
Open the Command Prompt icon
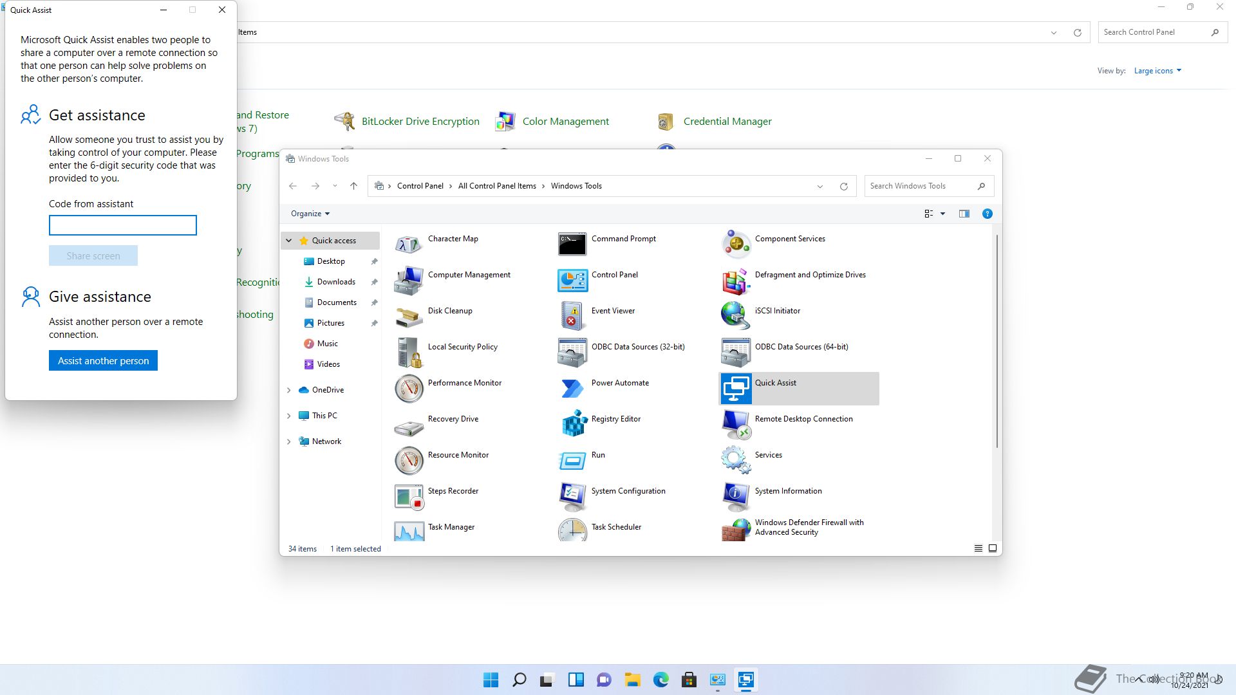[x=573, y=244]
